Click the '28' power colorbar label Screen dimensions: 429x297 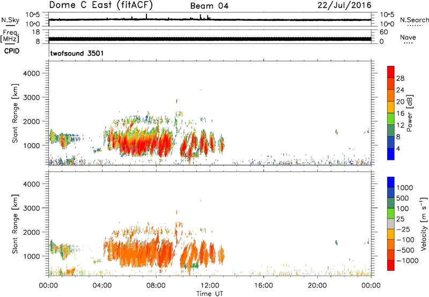(x=400, y=78)
